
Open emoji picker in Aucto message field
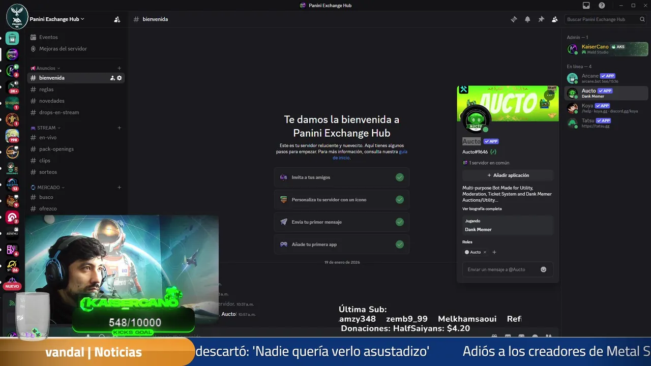(x=543, y=269)
